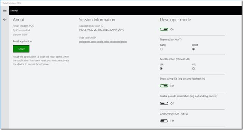Click the Version 1.0.0.1 text

[x=21, y=35]
